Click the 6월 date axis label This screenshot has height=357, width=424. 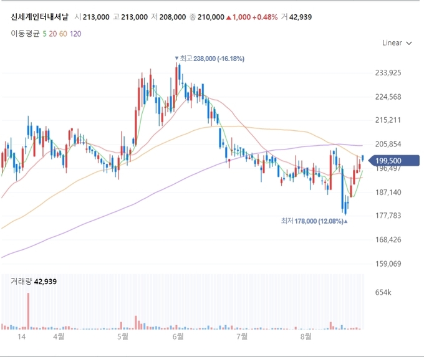[x=178, y=336]
